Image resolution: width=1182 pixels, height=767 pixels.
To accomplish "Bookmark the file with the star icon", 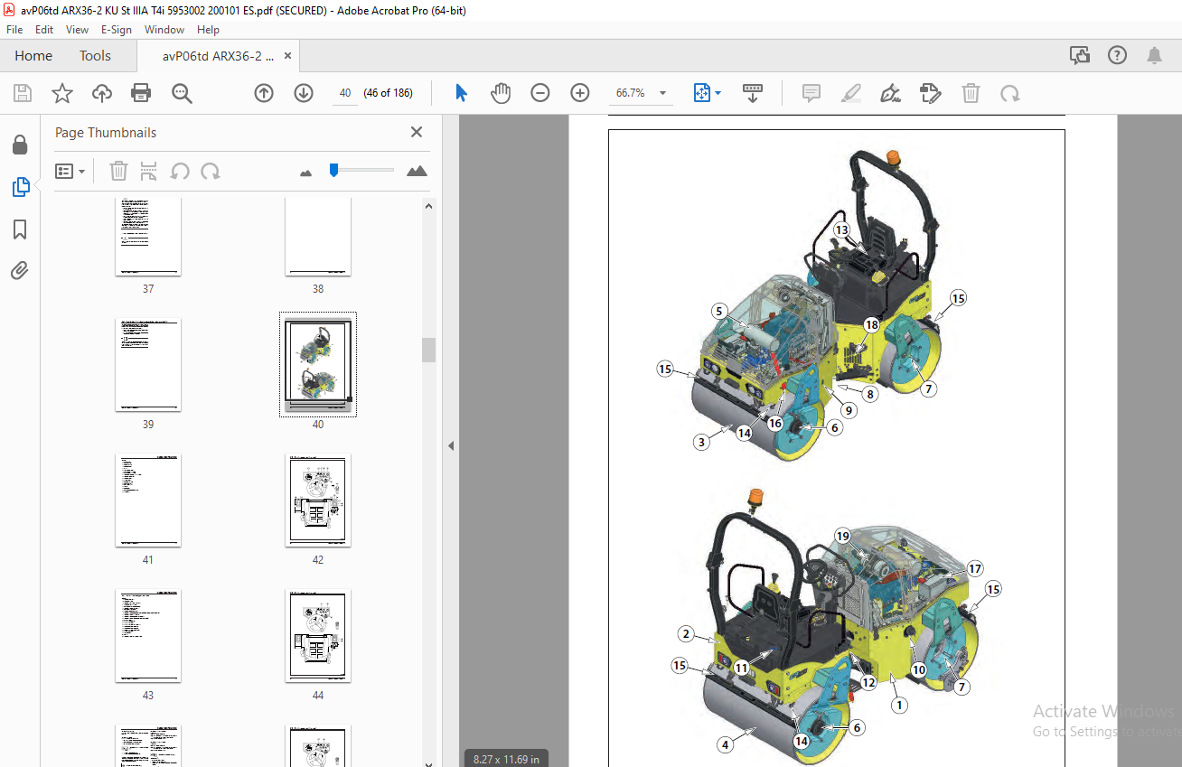I will pos(61,93).
